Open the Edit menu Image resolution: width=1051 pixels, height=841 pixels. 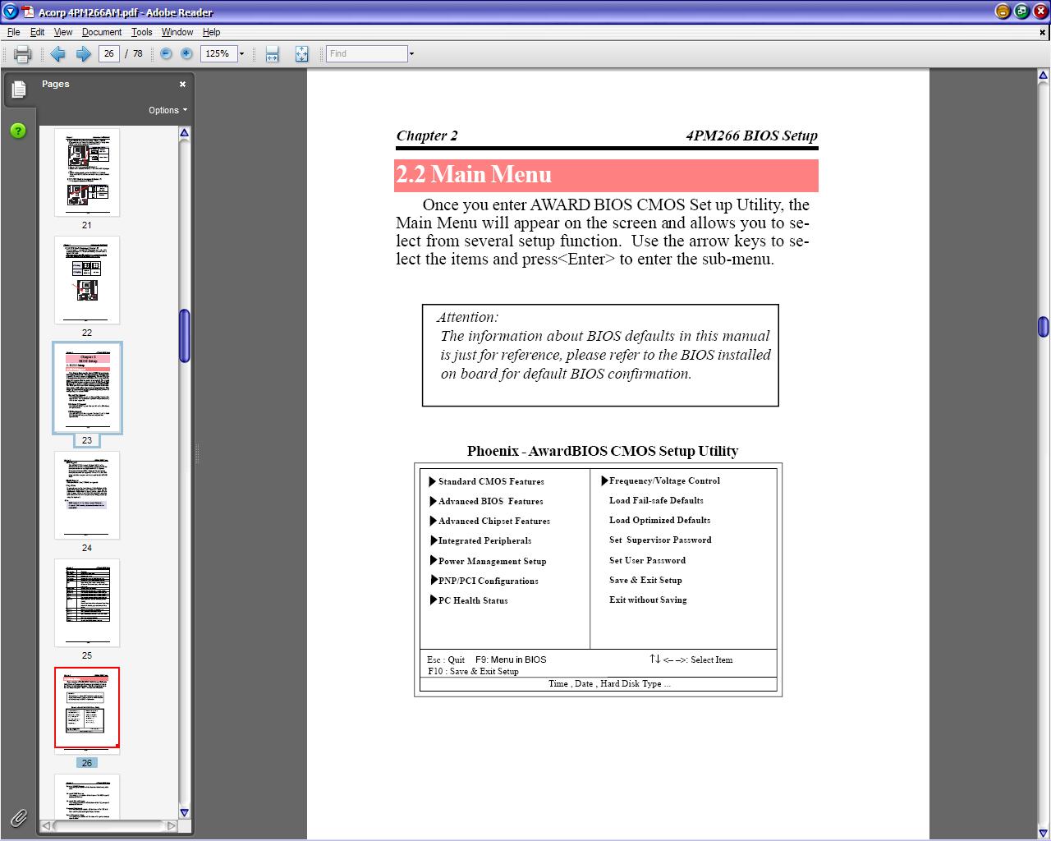38,32
